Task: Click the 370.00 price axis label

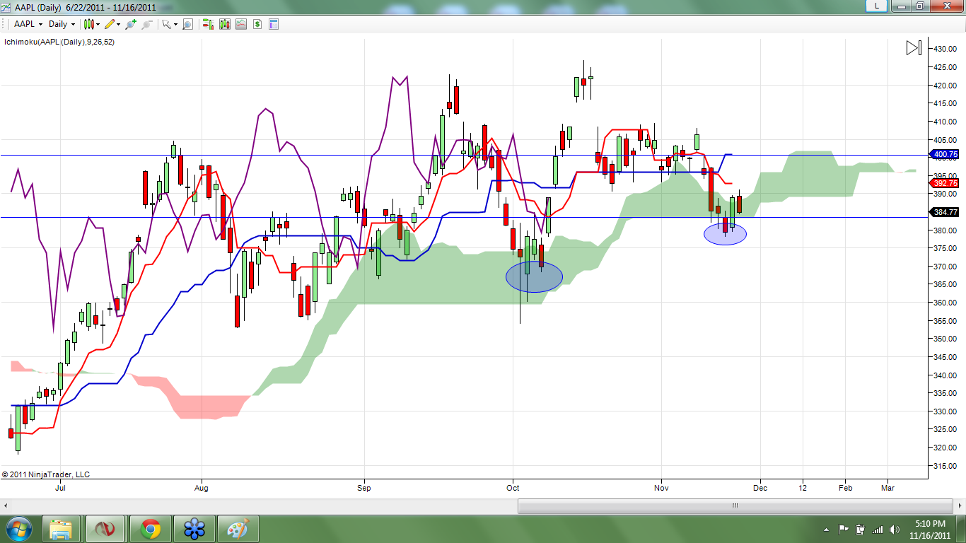Action: tap(945, 267)
